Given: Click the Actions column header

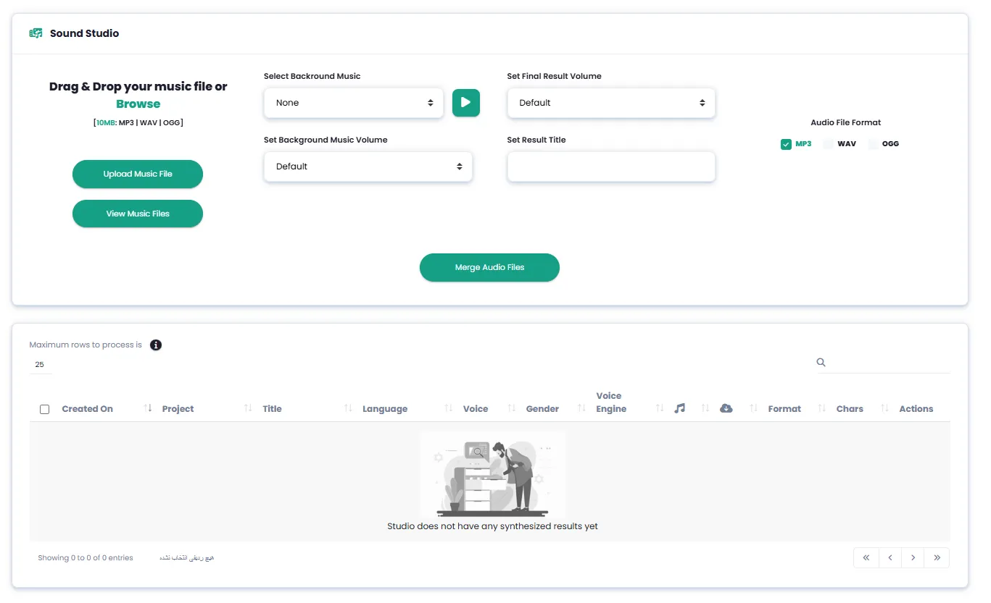Looking at the screenshot, I should [x=916, y=409].
